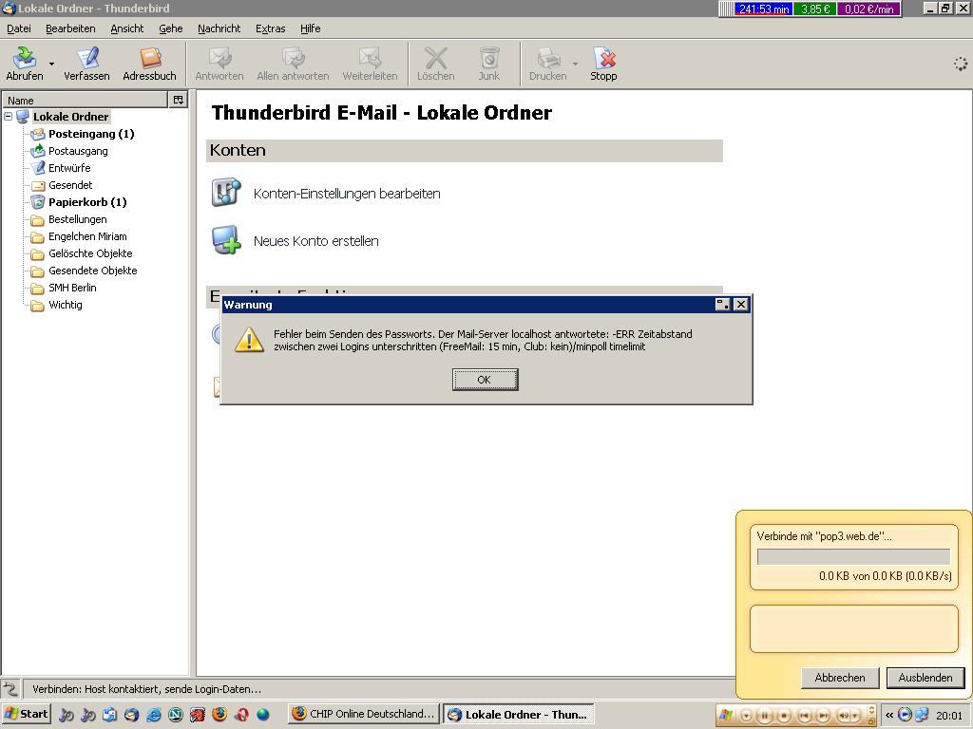Select the Gesendet folder
The width and height of the screenshot is (973, 729).
[x=70, y=185]
